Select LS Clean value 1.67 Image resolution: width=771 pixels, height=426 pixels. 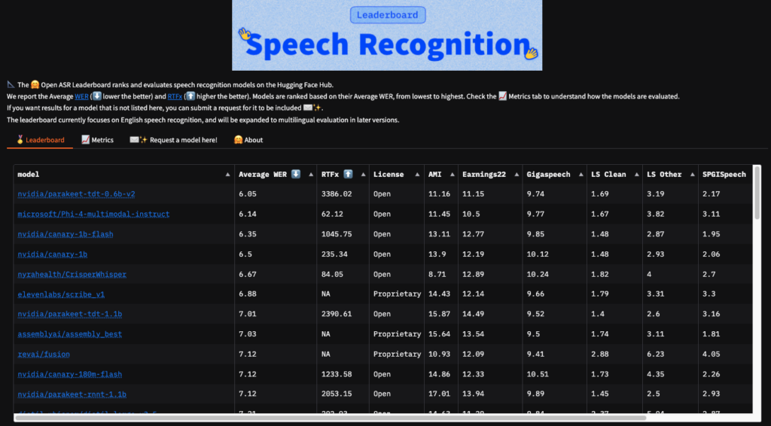pos(600,215)
